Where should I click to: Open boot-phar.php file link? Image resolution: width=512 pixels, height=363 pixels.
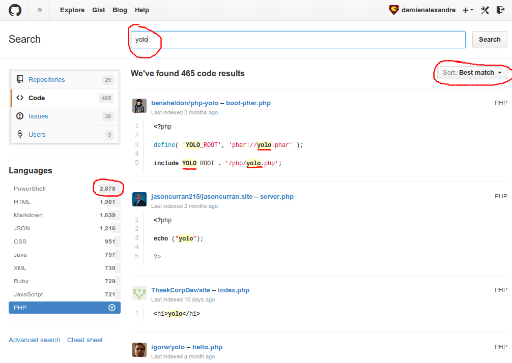pos(248,103)
